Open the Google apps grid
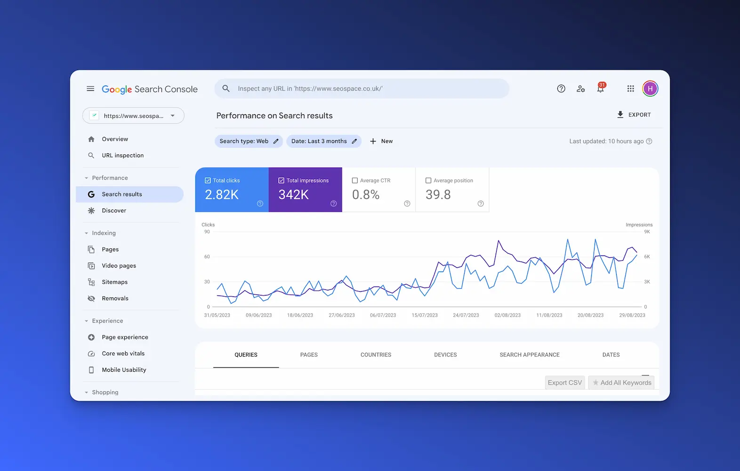740x471 pixels. (x=631, y=88)
